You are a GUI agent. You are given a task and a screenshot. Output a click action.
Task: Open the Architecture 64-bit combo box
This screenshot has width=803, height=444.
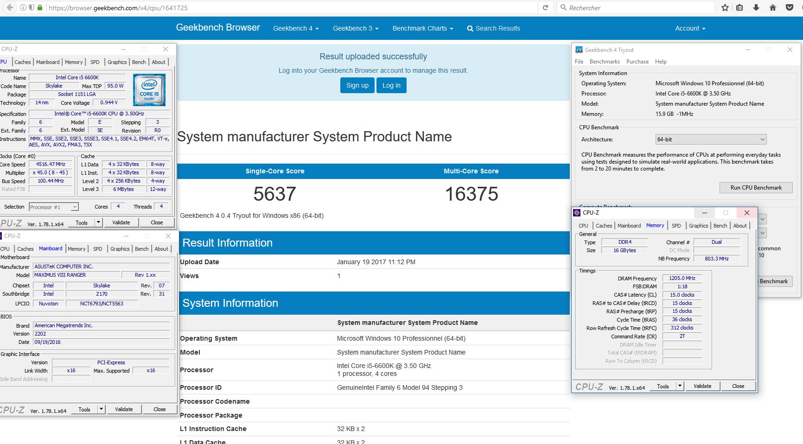711,140
